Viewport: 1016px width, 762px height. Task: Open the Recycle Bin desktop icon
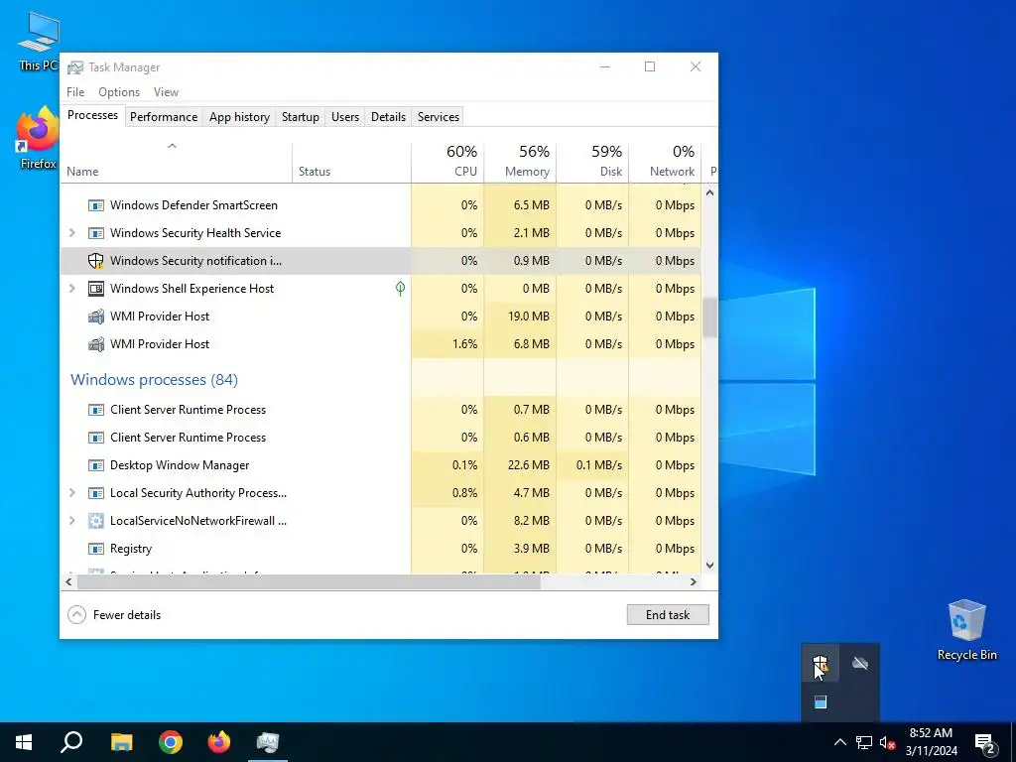coord(966,630)
